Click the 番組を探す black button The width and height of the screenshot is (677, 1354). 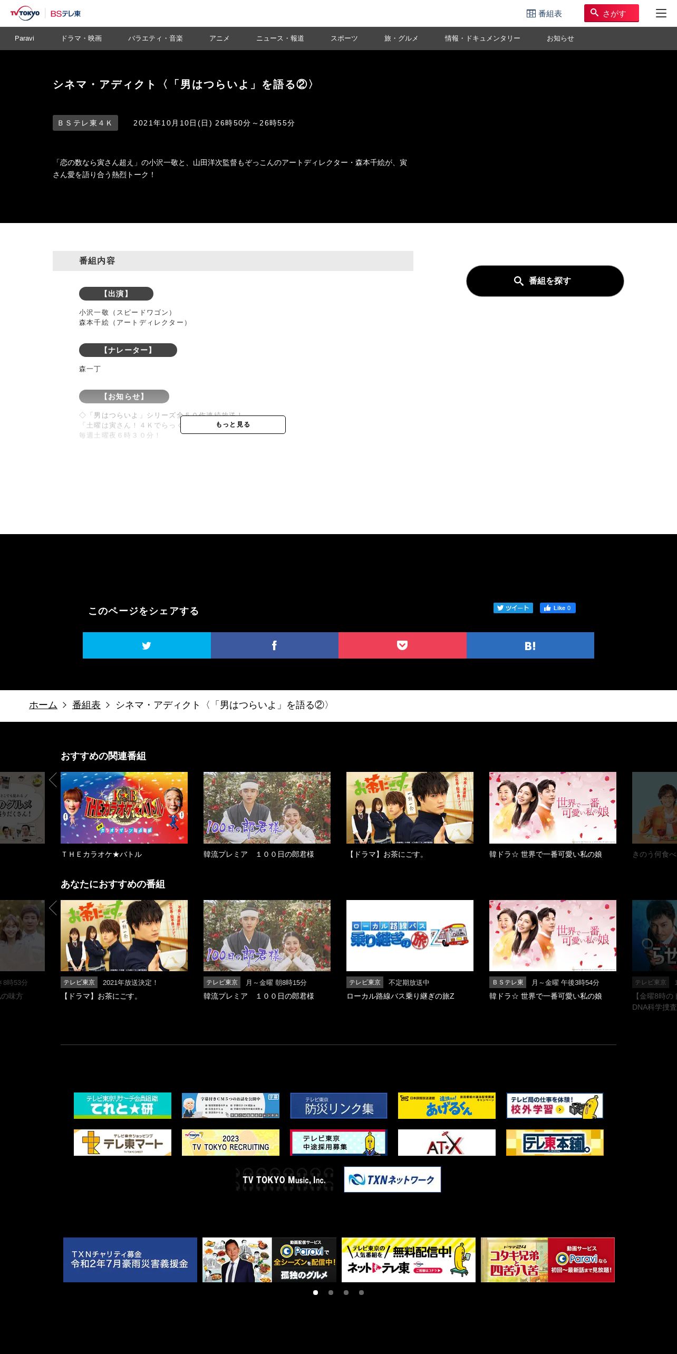(x=545, y=281)
